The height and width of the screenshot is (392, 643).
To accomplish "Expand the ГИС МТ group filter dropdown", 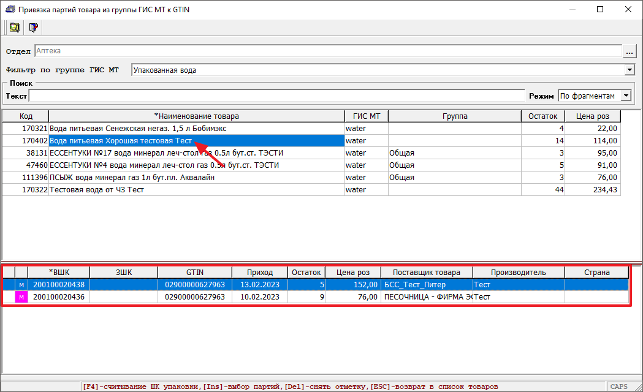I will coord(629,70).
